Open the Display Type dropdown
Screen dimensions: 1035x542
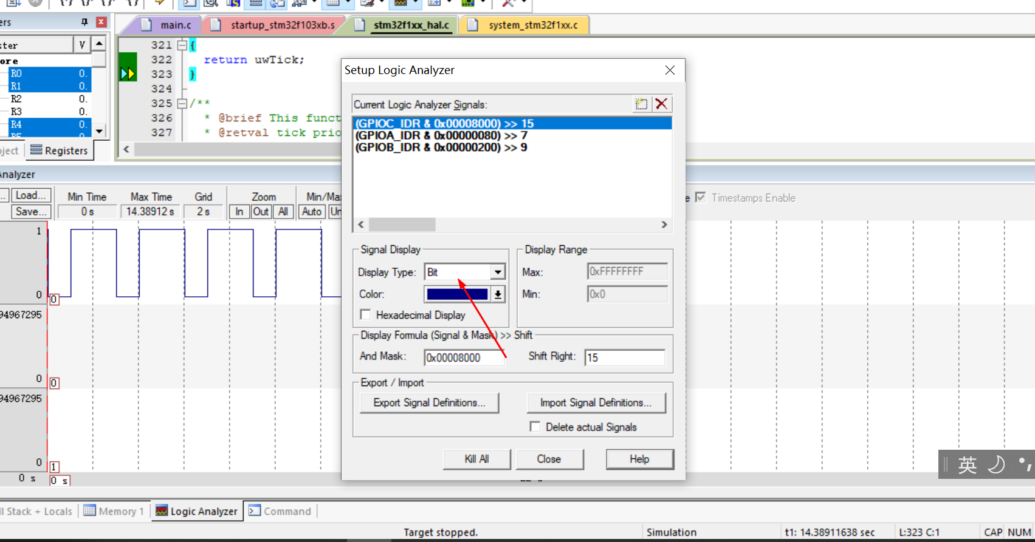click(x=498, y=272)
